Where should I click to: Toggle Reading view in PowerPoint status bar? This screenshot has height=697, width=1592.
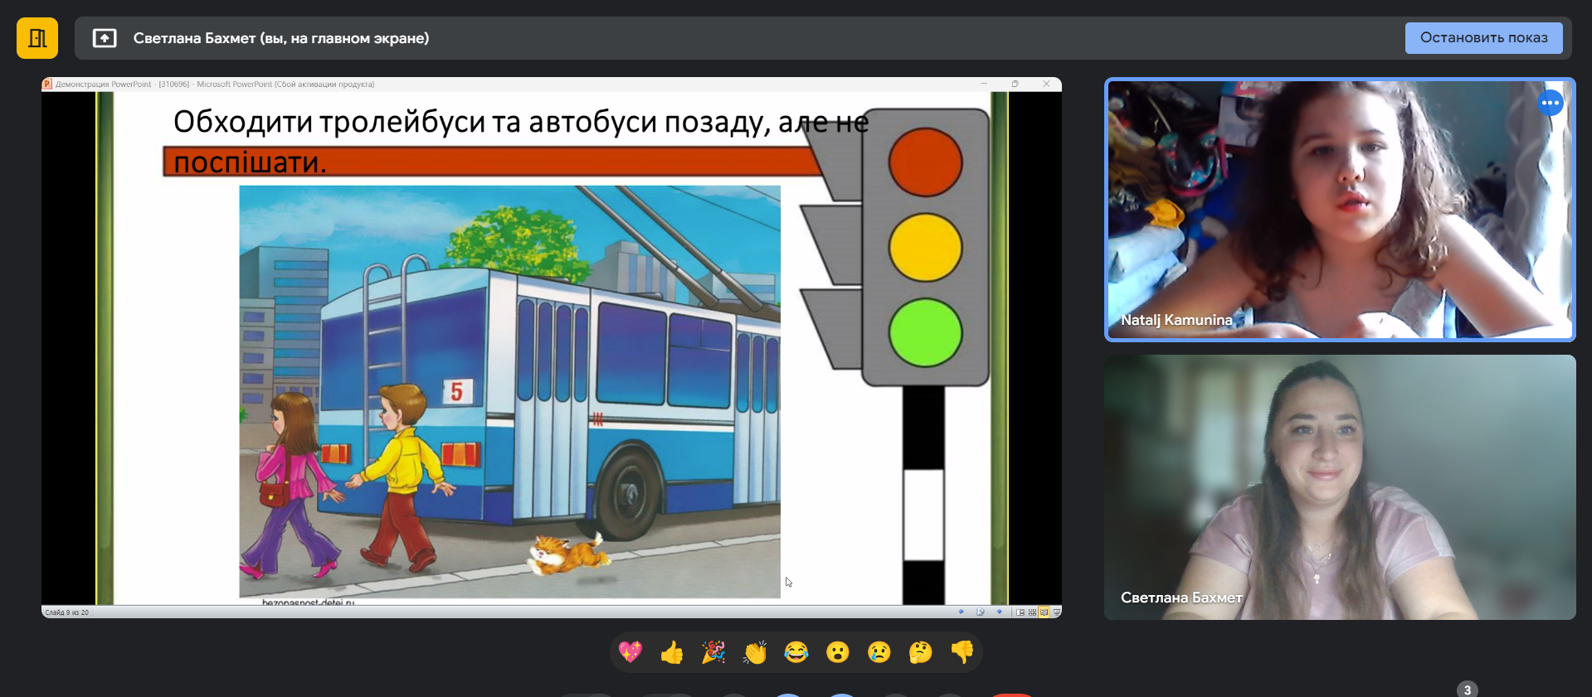click(1044, 612)
